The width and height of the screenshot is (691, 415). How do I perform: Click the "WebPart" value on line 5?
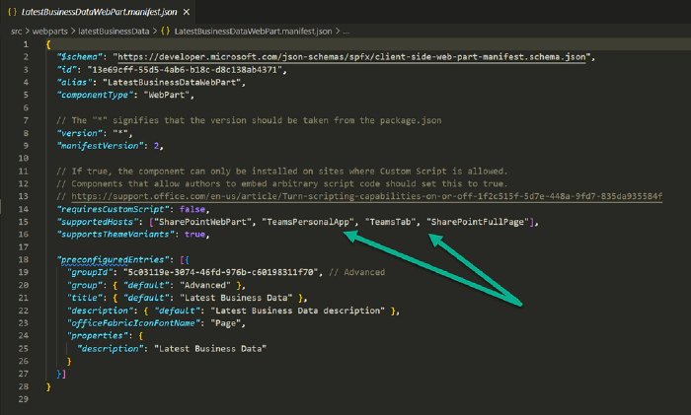point(167,95)
